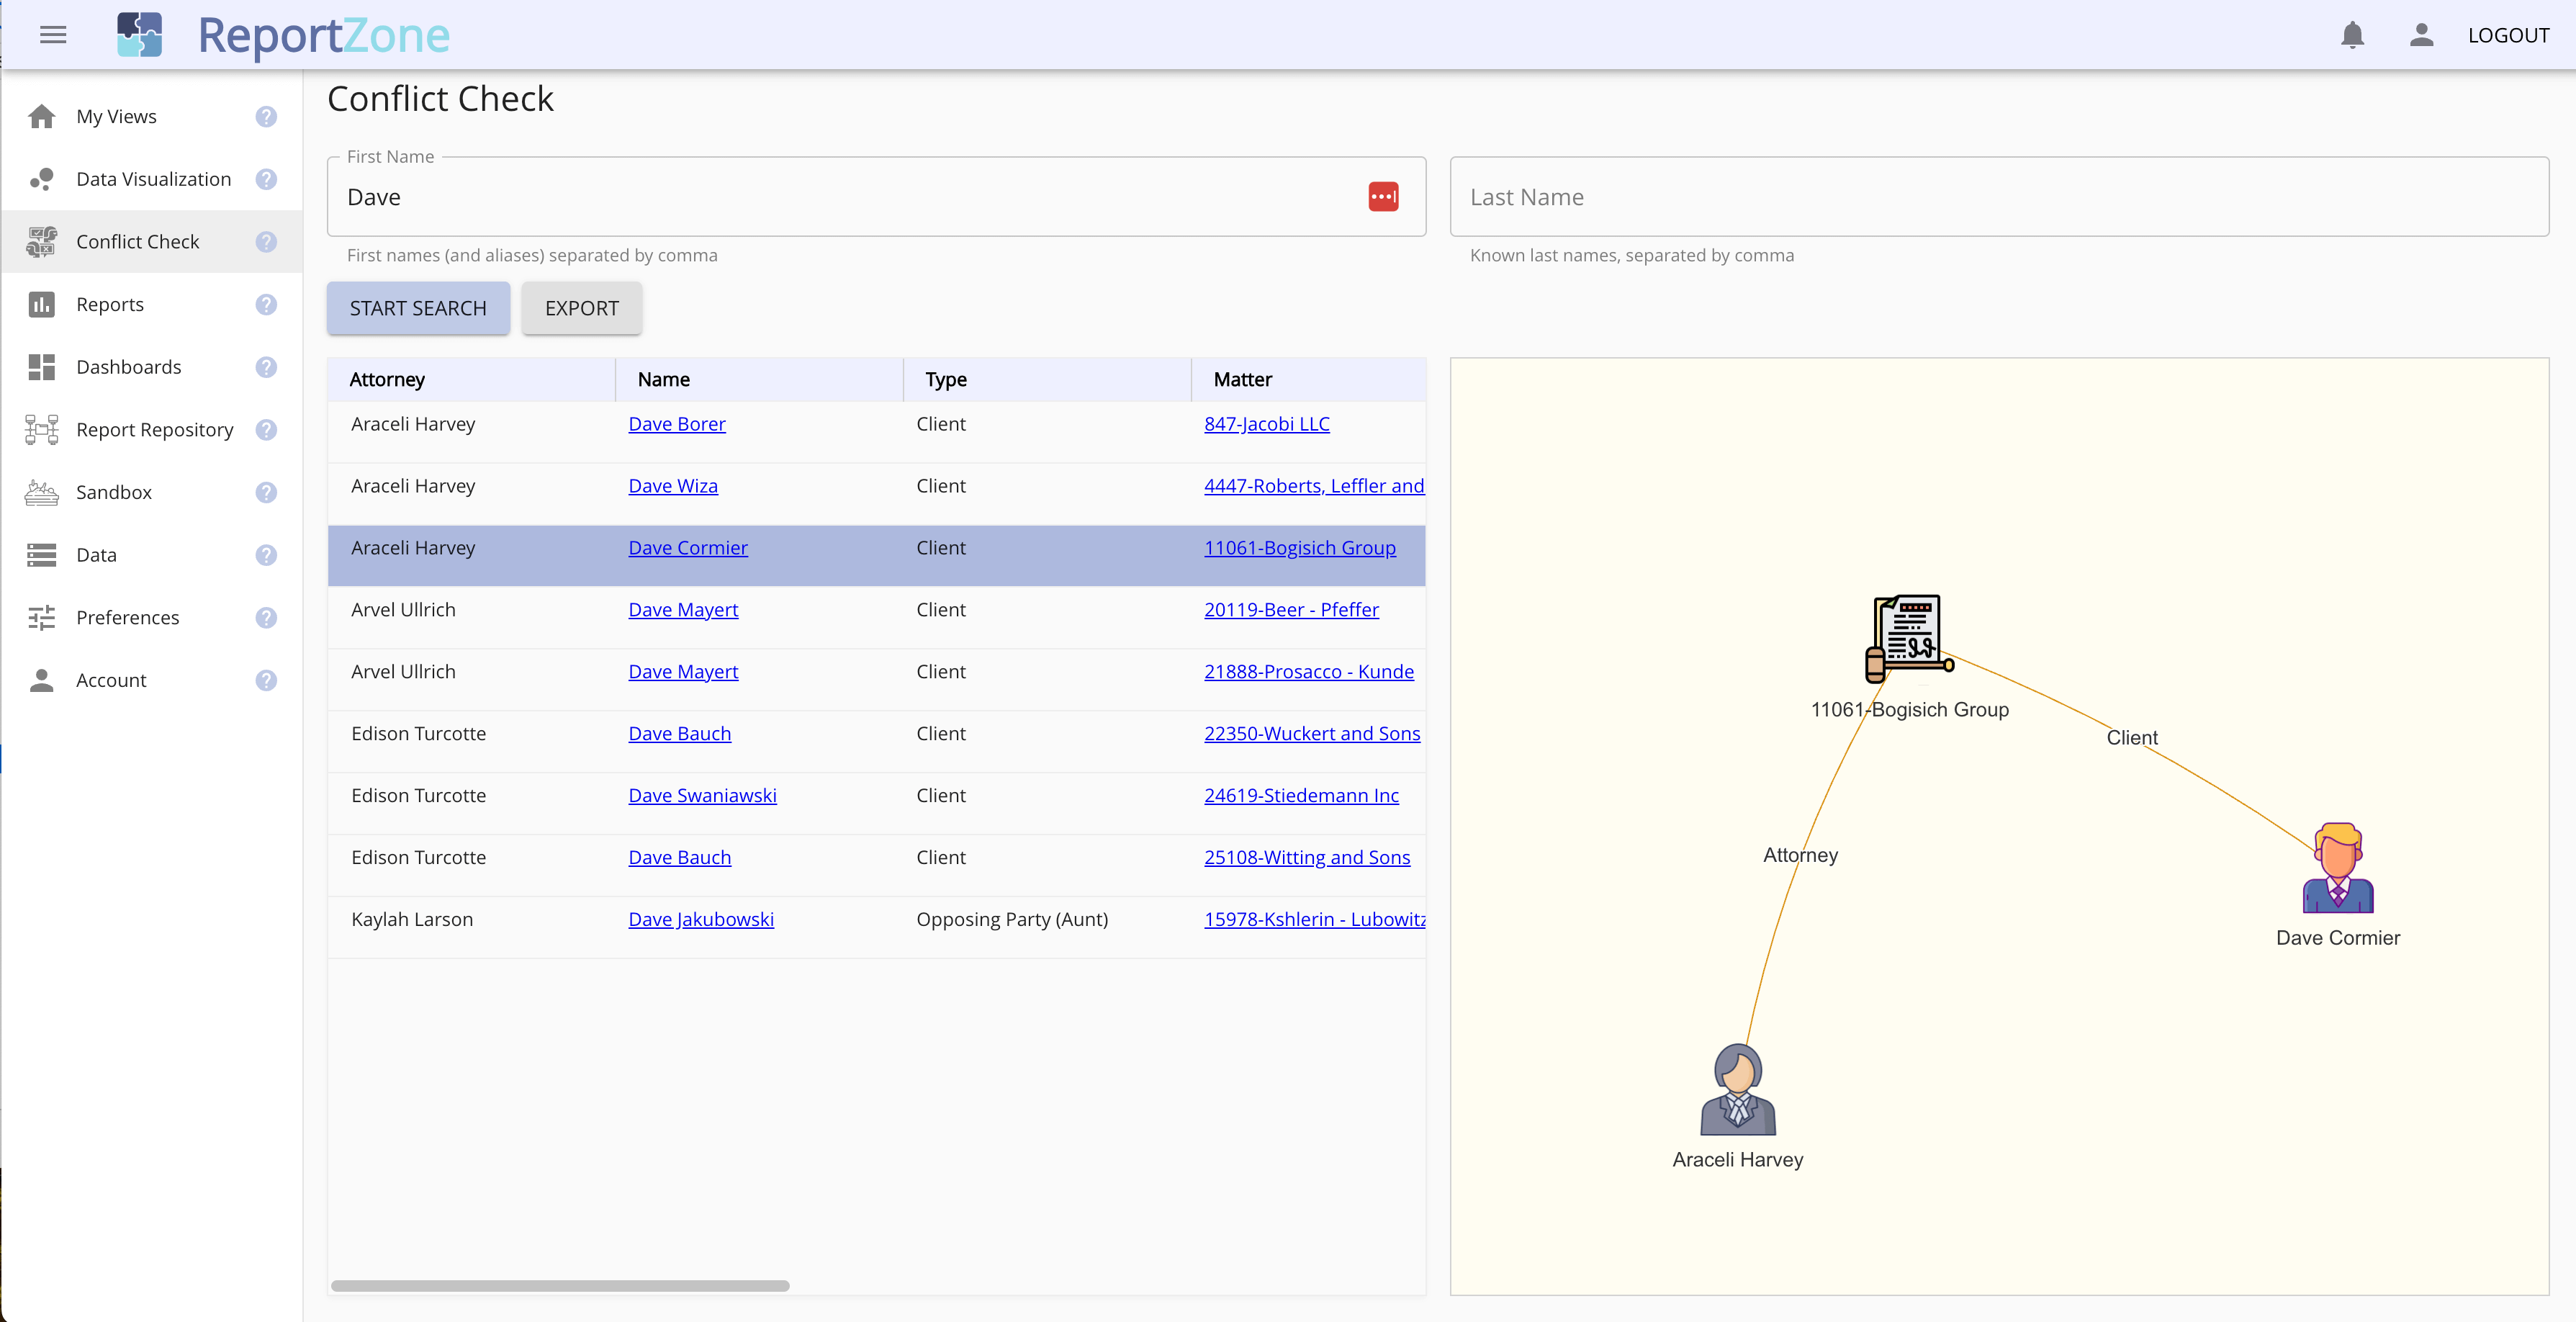Open help for Reports
2576x1322 pixels.
[266, 304]
